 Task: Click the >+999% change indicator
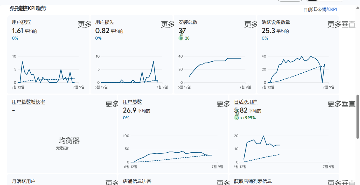point(248,118)
